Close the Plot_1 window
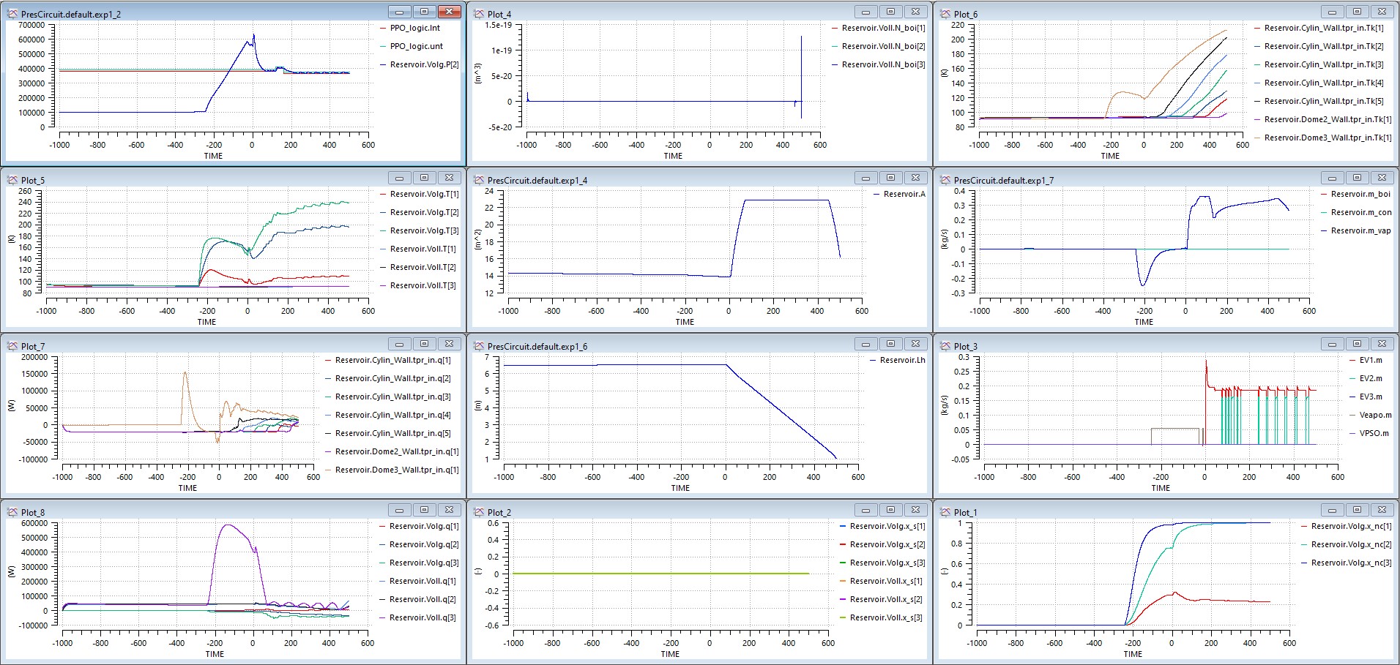Screen dimensions: 1400x665 click(x=1382, y=510)
